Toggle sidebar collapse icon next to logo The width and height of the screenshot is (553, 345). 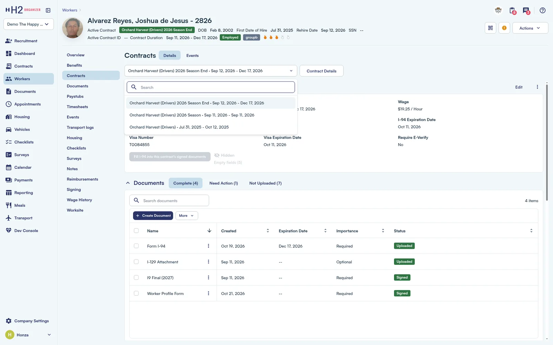click(48, 10)
